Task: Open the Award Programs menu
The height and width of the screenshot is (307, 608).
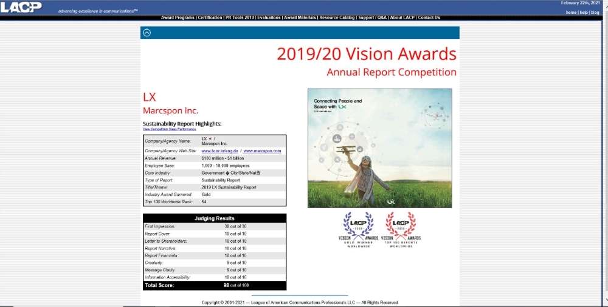Action: [x=178, y=18]
